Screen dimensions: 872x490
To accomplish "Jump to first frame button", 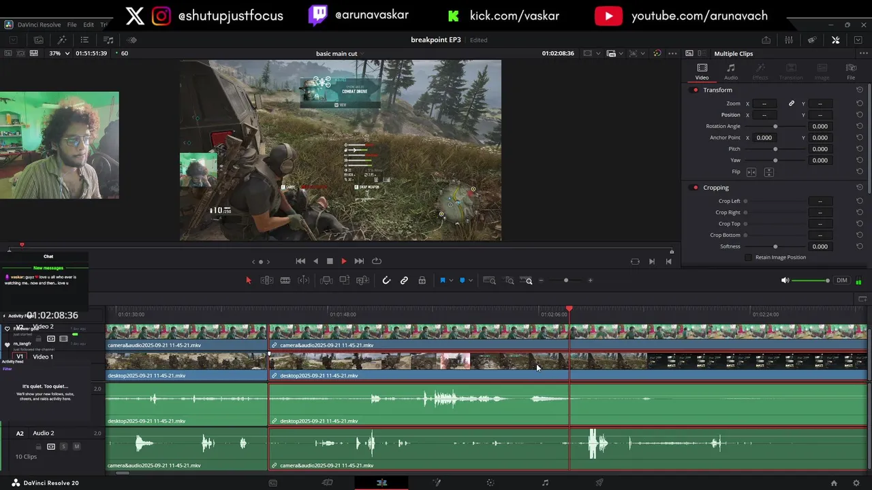I will click(x=300, y=261).
